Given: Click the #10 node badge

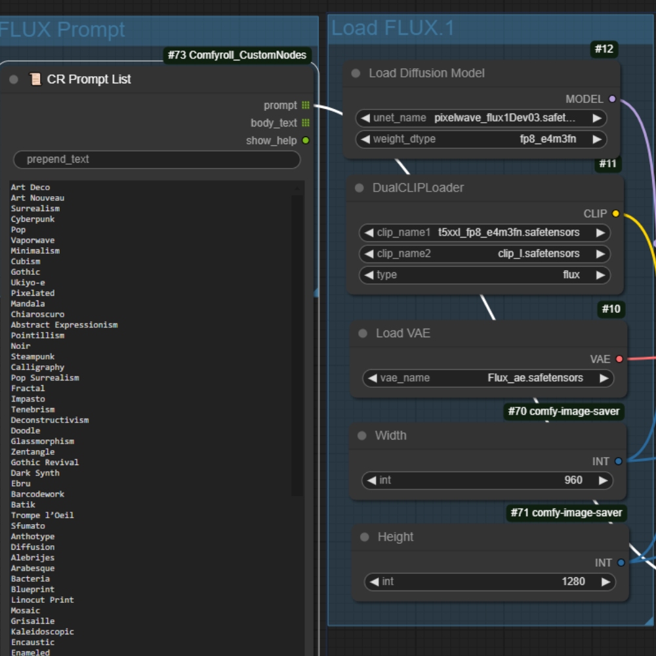Looking at the screenshot, I should pos(611,309).
